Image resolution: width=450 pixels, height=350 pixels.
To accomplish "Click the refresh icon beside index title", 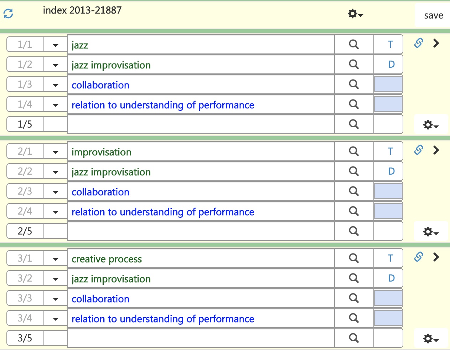I will (x=8, y=14).
